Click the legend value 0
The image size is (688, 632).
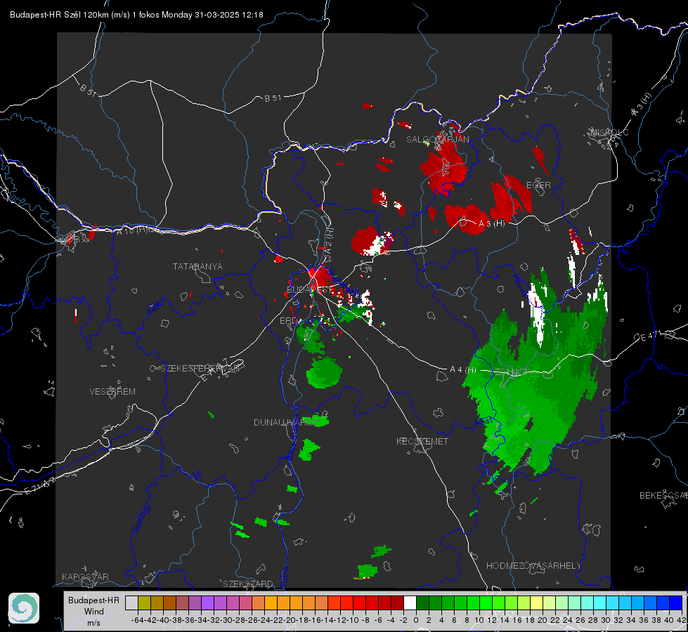pyautogui.click(x=416, y=620)
